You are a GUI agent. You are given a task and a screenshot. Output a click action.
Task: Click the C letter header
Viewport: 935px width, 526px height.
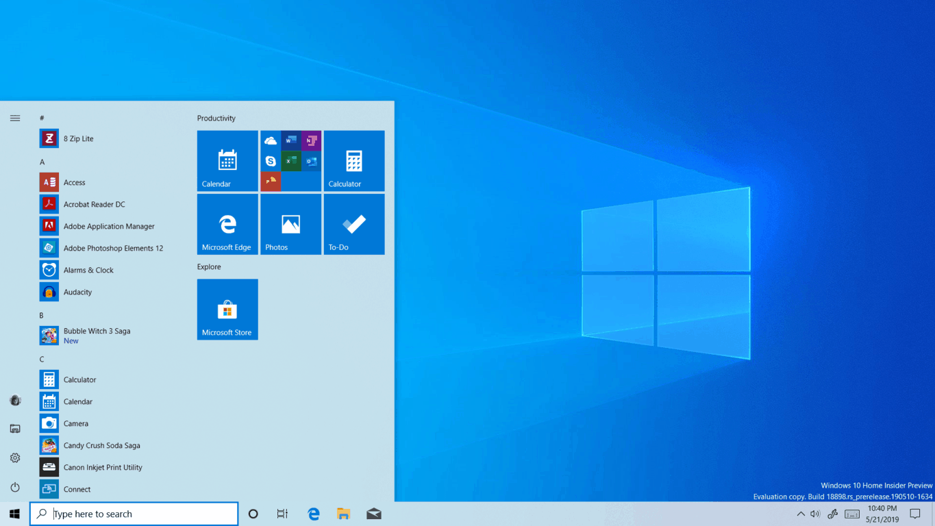point(42,359)
